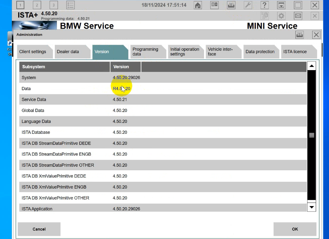329x239 pixels.
Task: Click the ISTA Application version 4.50.20.29026
Action: pyautogui.click(x=126, y=209)
